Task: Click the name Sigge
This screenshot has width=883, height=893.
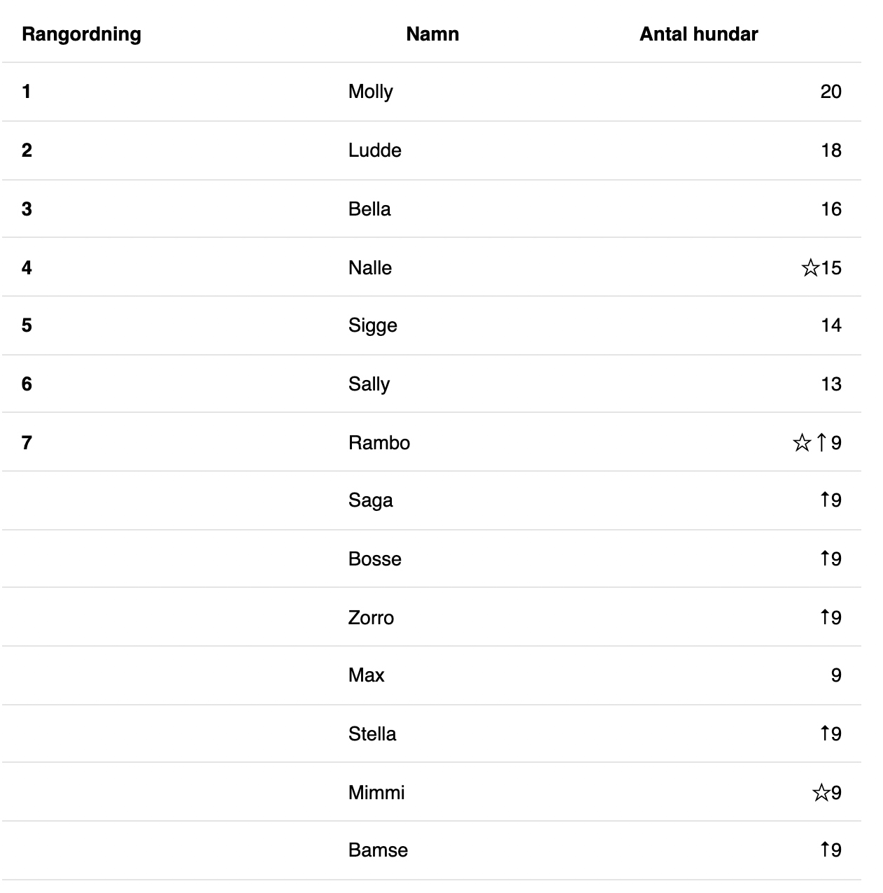Action: [372, 325]
